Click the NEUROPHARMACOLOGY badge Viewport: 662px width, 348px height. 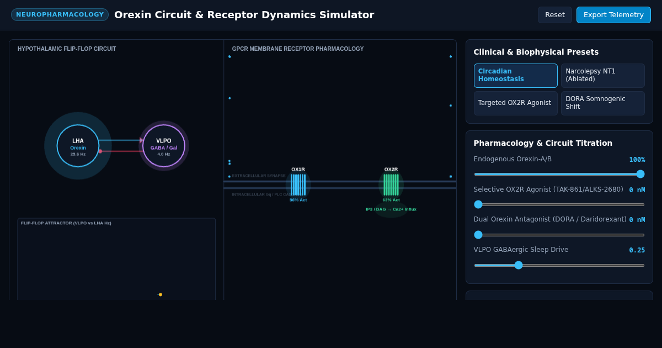pyautogui.click(x=60, y=15)
